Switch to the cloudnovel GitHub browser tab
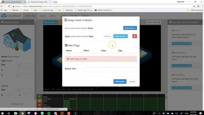Screen dimensions: 204x115 [x=13, y=2]
